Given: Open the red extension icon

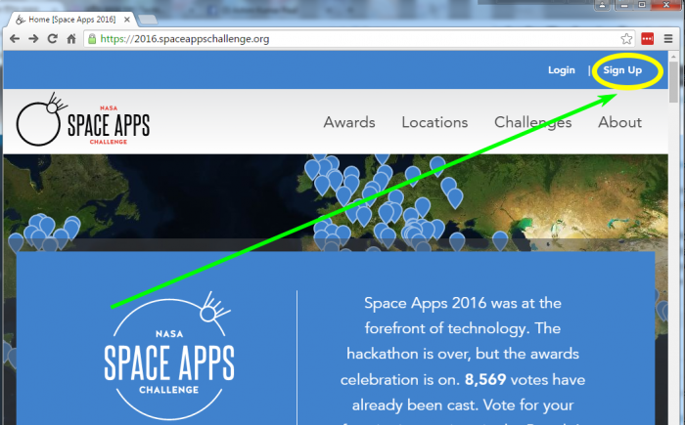Looking at the screenshot, I should pos(648,39).
